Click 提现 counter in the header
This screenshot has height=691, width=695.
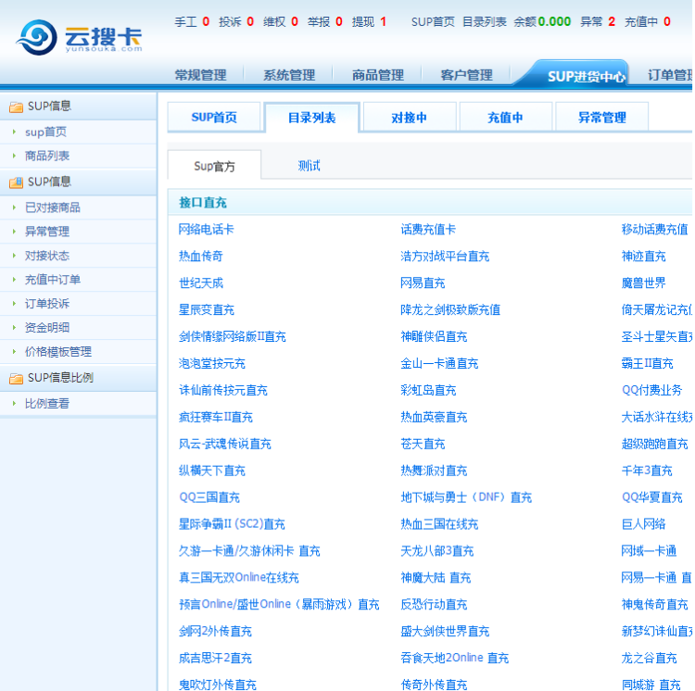coord(369,21)
